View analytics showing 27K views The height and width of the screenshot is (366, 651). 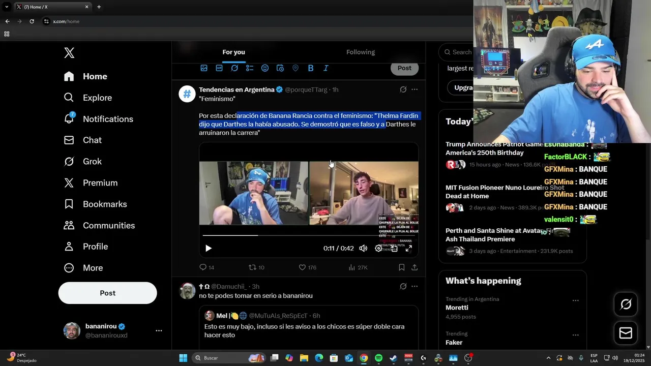click(358, 267)
